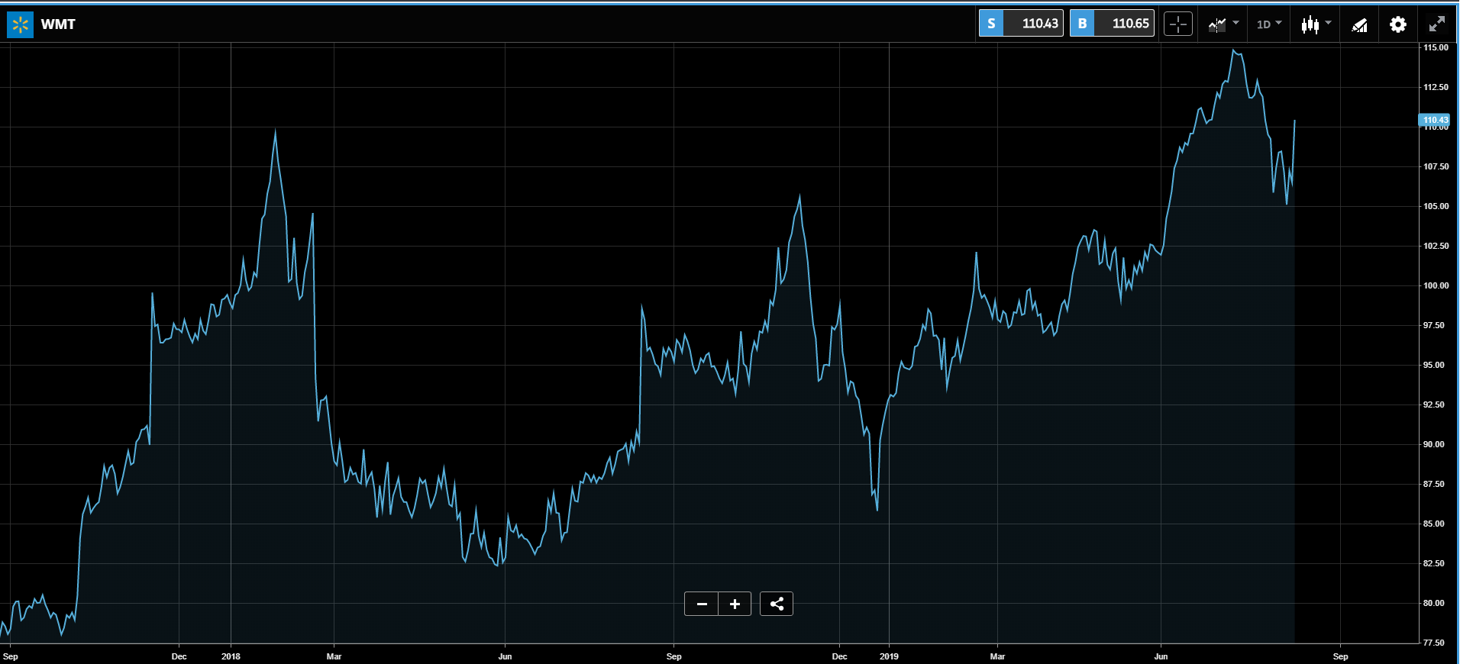Screen dimensions: 1460x664
Task: Click the Jun label beside 2019
Action: (1161, 656)
